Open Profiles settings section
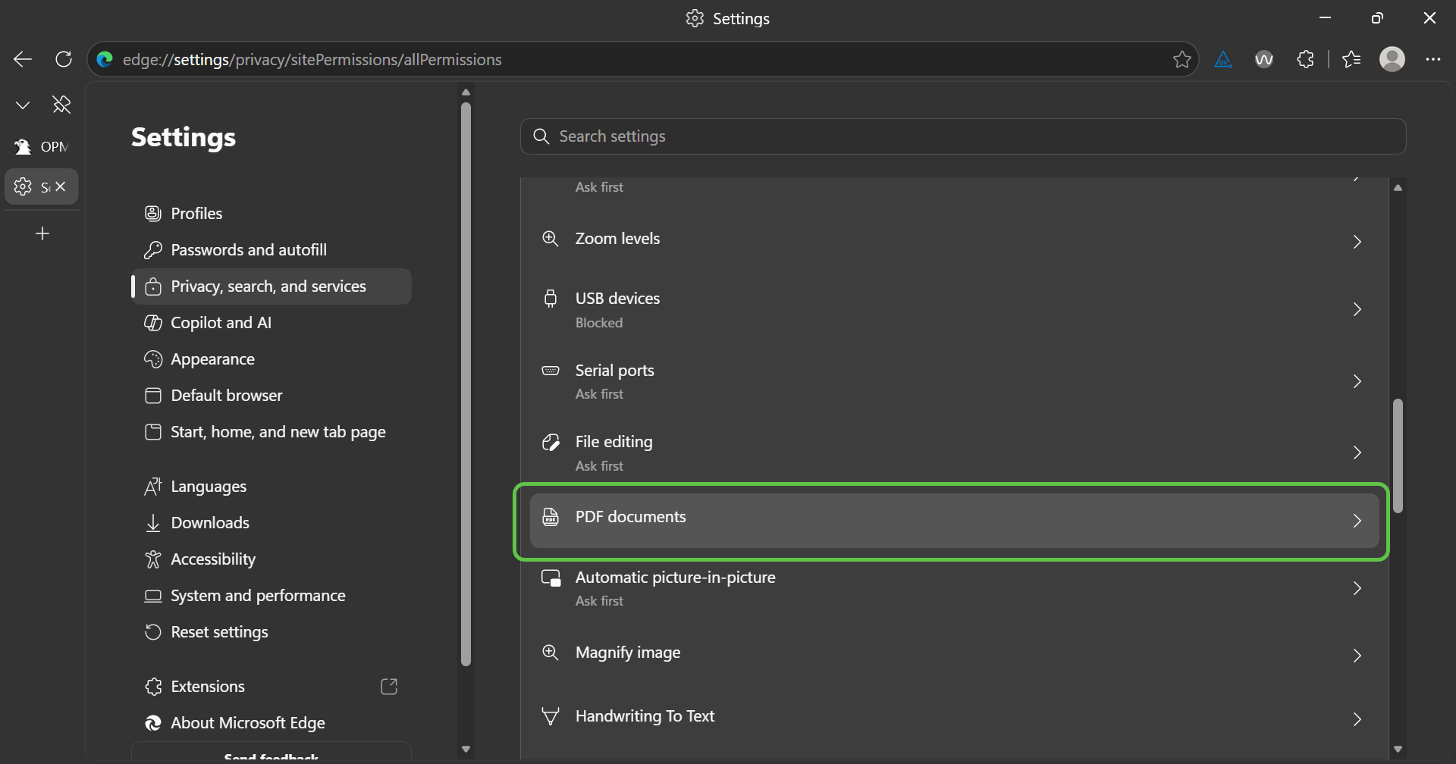Viewport: 1456px width, 764px height. pyautogui.click(x=271, y=214)
